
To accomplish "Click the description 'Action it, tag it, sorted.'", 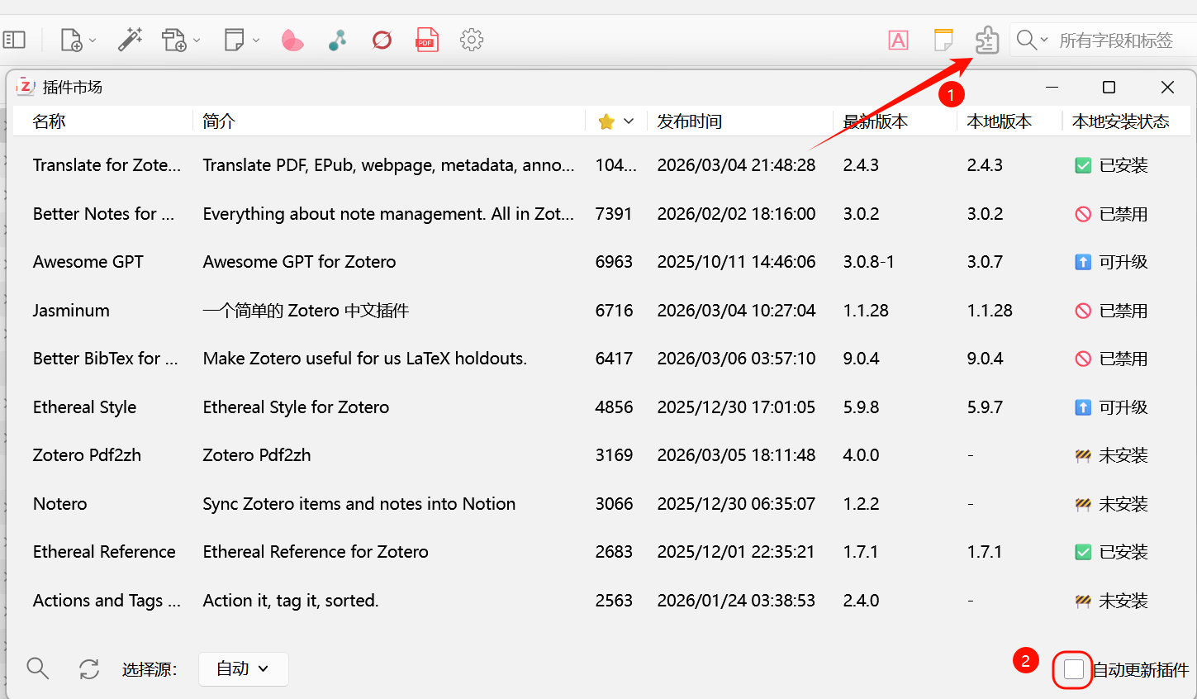I will point(291,601).
